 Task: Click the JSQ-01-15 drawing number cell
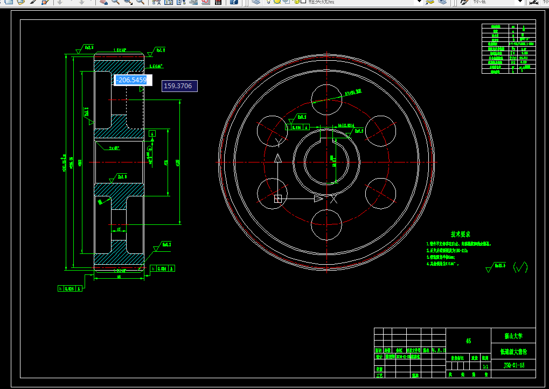pyautogui.click(x=514, y=365)
